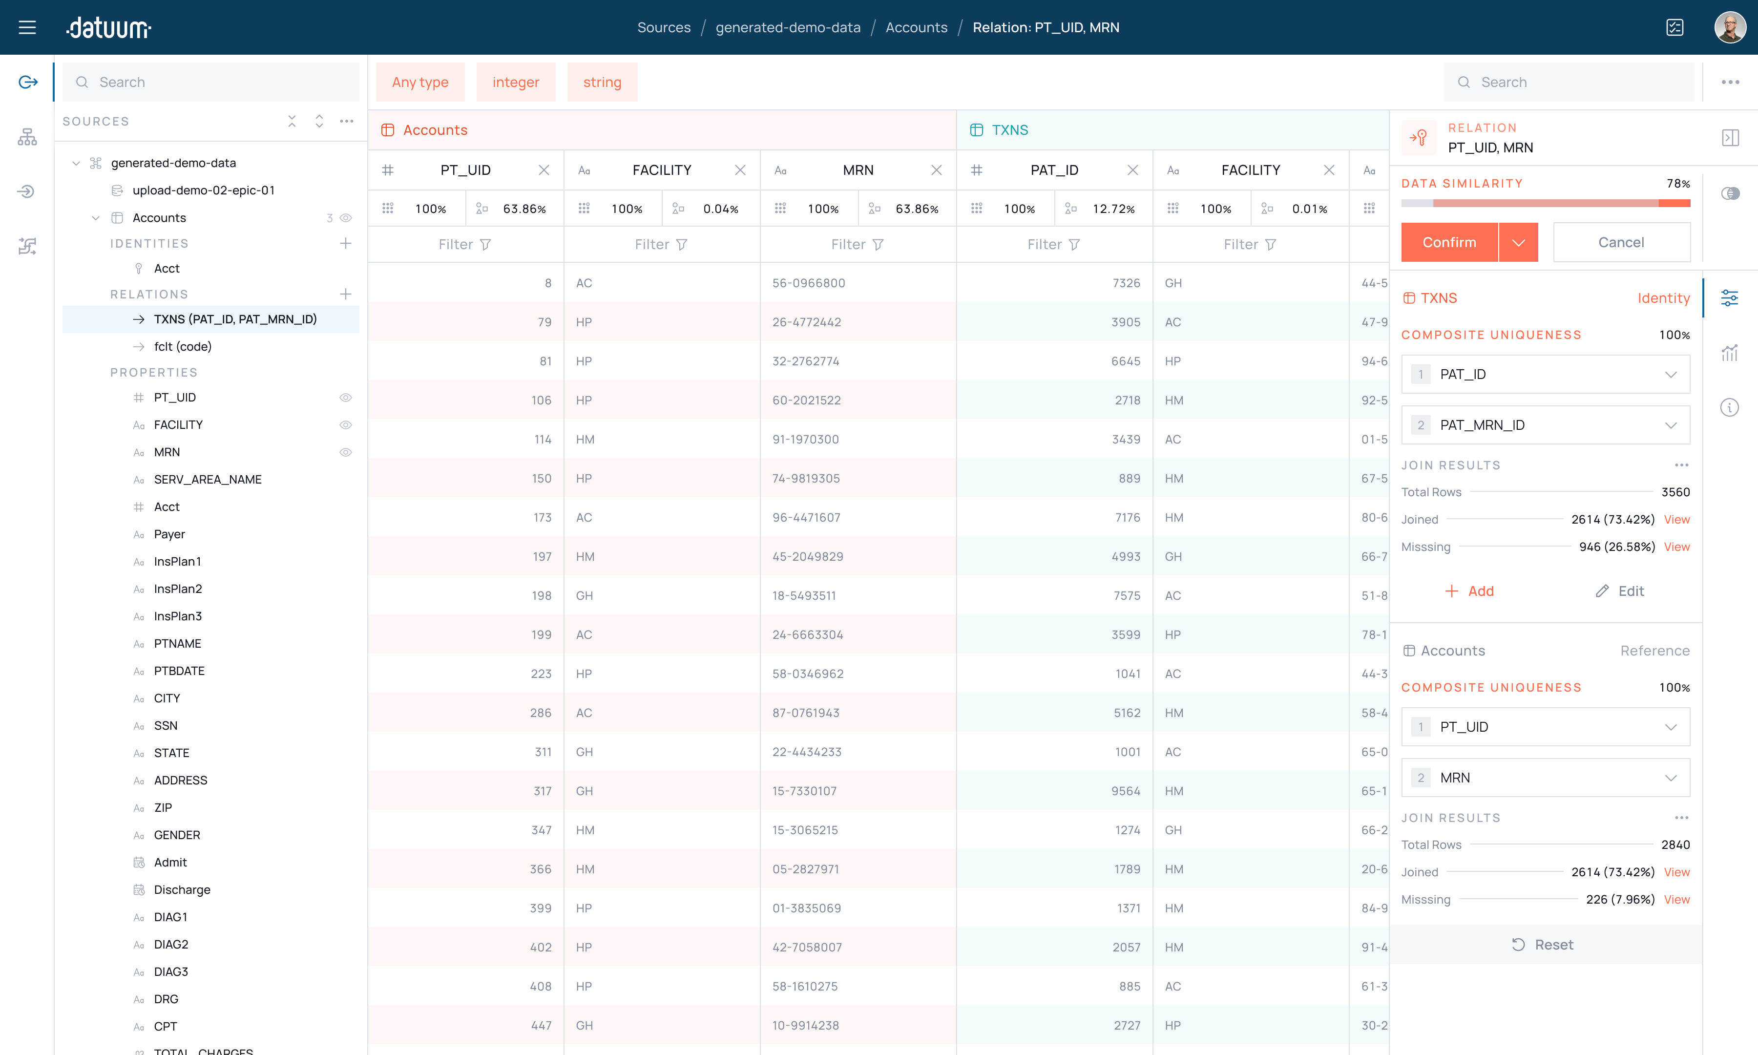
Task: Open the Accounts breadcrumb in top bar
Action: click(x=917, y=28)
